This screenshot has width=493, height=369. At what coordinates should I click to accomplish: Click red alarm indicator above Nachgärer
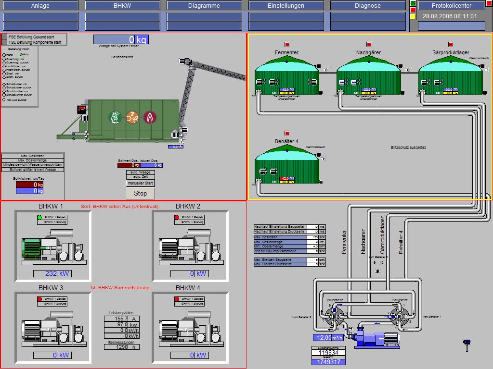[369, 44]
